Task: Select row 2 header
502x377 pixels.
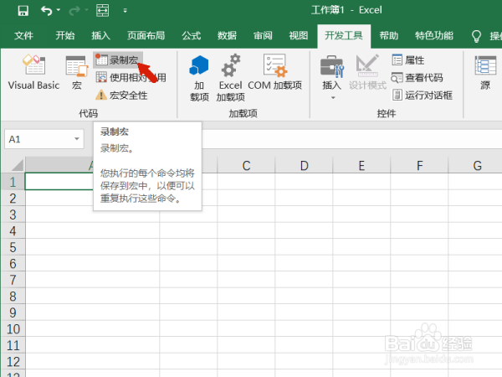Action: tap(13, 198)
